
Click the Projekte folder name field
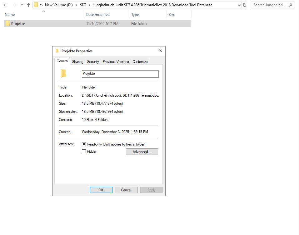coord(120,74)
